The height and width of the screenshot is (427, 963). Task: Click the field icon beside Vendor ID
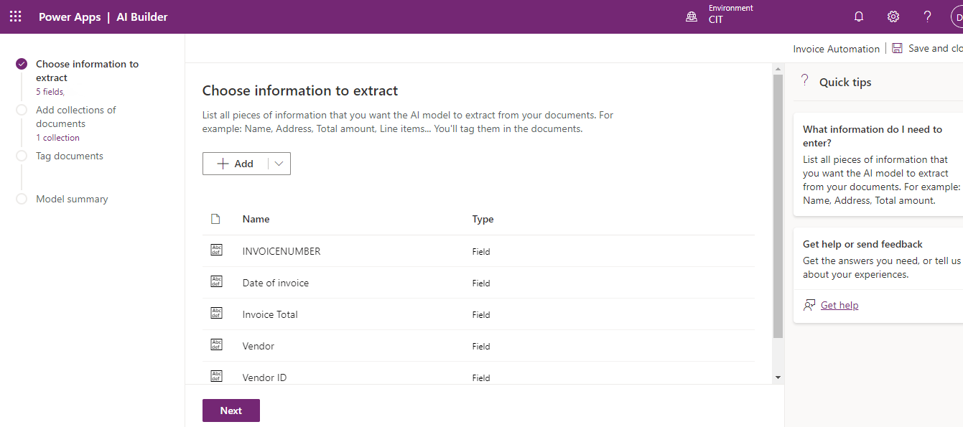[x=216, y=377]
